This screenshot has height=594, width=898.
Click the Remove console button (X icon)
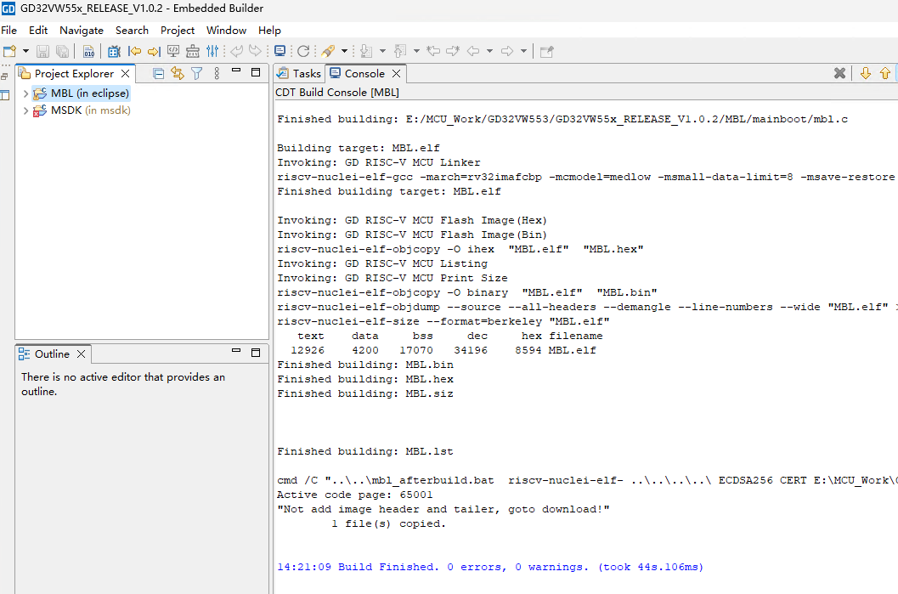[x=839, y=74]
